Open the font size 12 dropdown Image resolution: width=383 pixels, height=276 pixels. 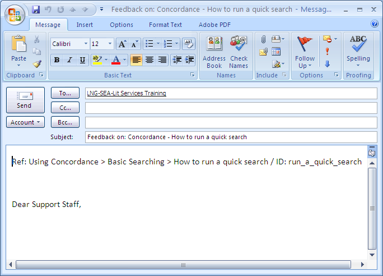(x=110, y=44)
